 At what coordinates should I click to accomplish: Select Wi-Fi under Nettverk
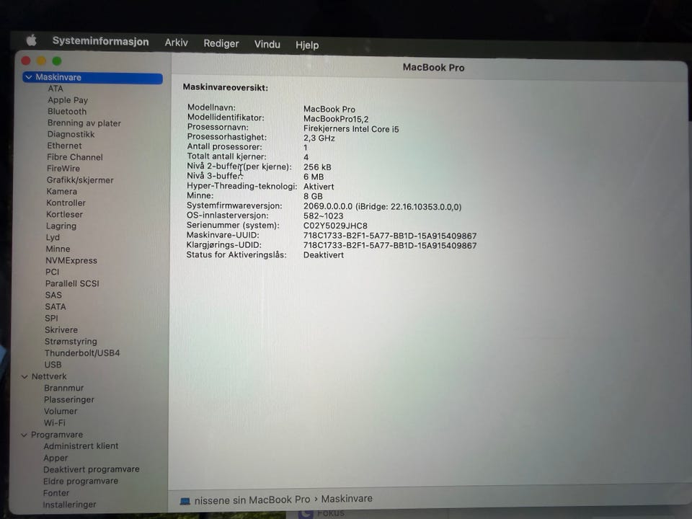[x=55, y=423]
